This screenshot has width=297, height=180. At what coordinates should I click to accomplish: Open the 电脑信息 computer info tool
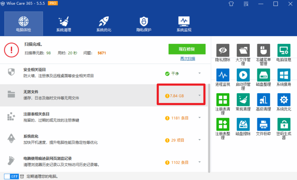coord(284,50)
